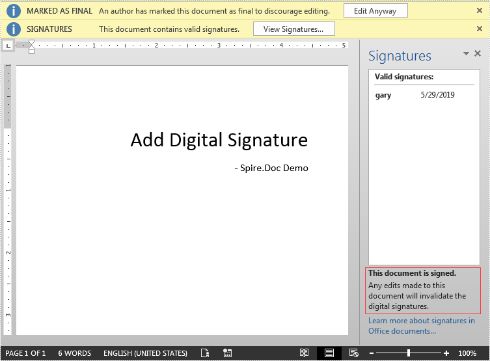This screenshot has width=490, height=361.
Task: Click the Valid signatures header label
Action: [x=404, y=77]
